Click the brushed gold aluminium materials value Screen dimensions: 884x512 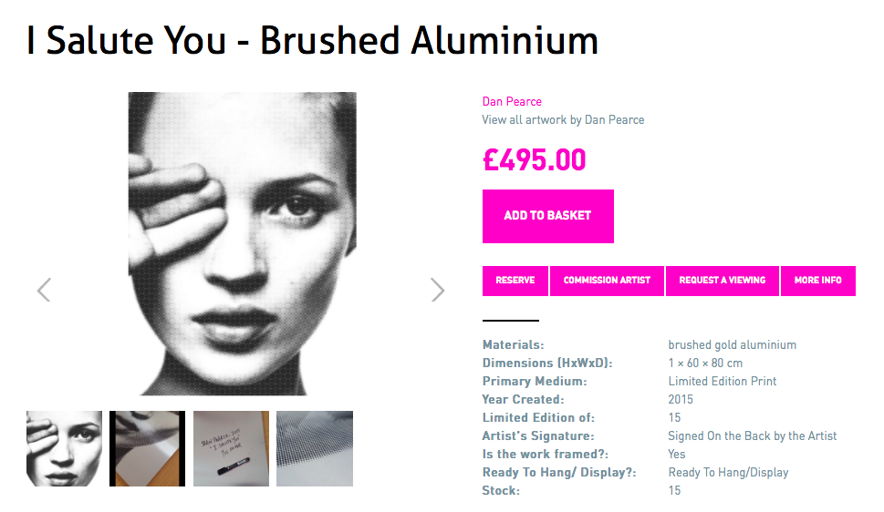click(x=733, y=344)
